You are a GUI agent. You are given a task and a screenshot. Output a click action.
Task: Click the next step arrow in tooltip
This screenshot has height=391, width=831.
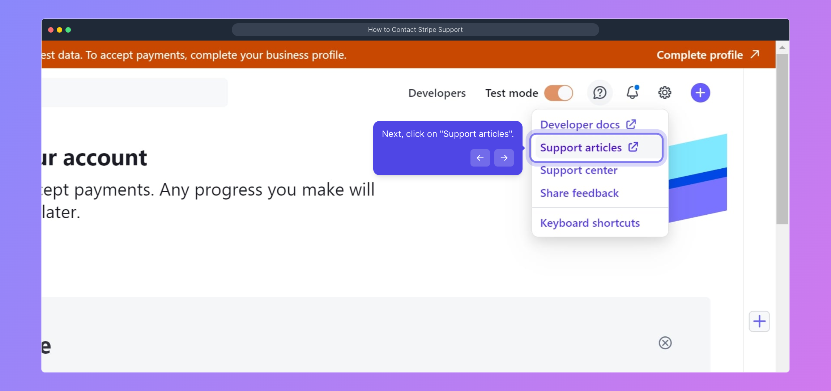click(504, 158)
